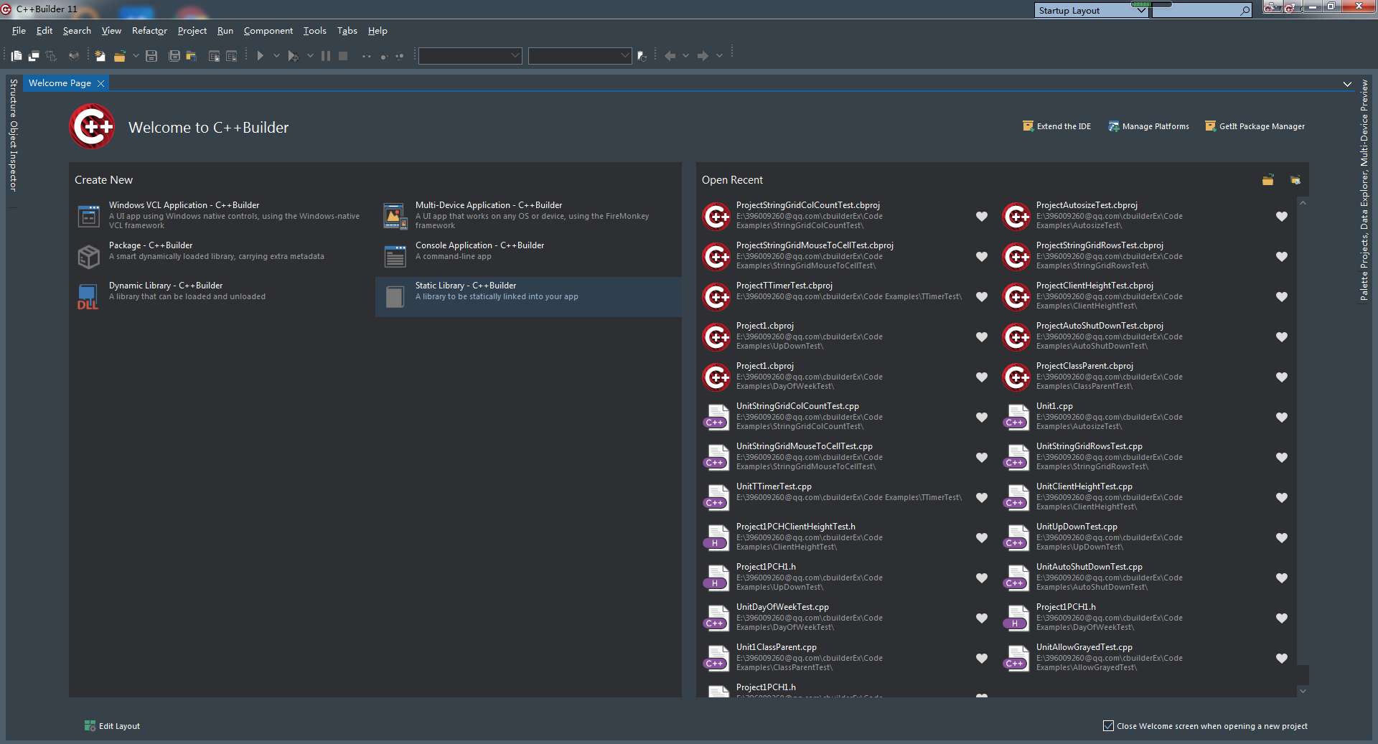Click the Trace Into debug icon
The height and width of the screenshot is (744, 1378).
coord(366,56)
